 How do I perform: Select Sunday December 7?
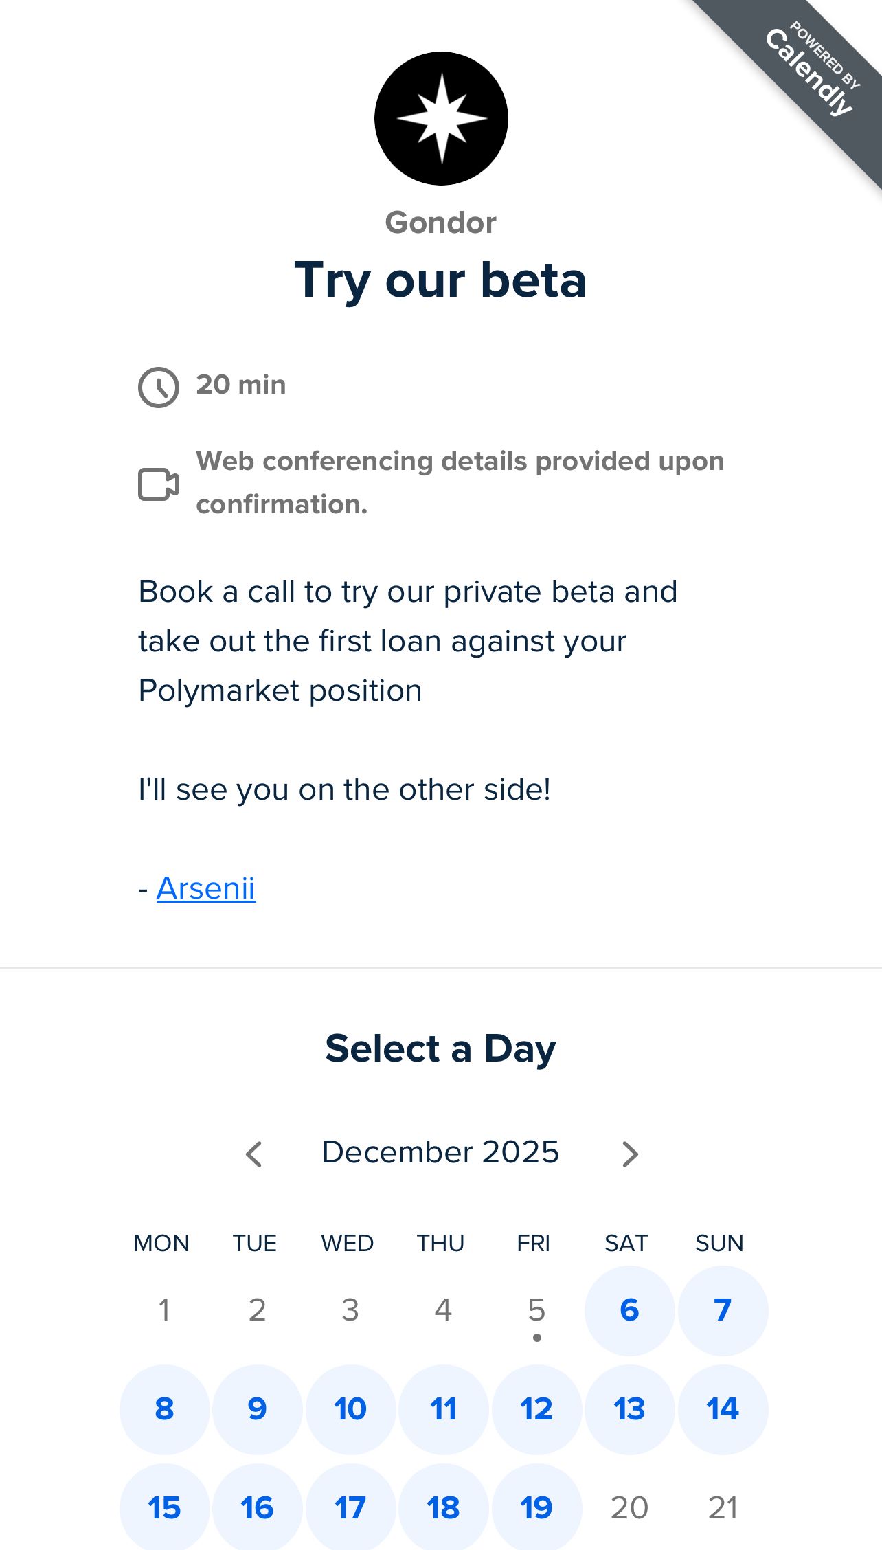tap(723, 1310)
